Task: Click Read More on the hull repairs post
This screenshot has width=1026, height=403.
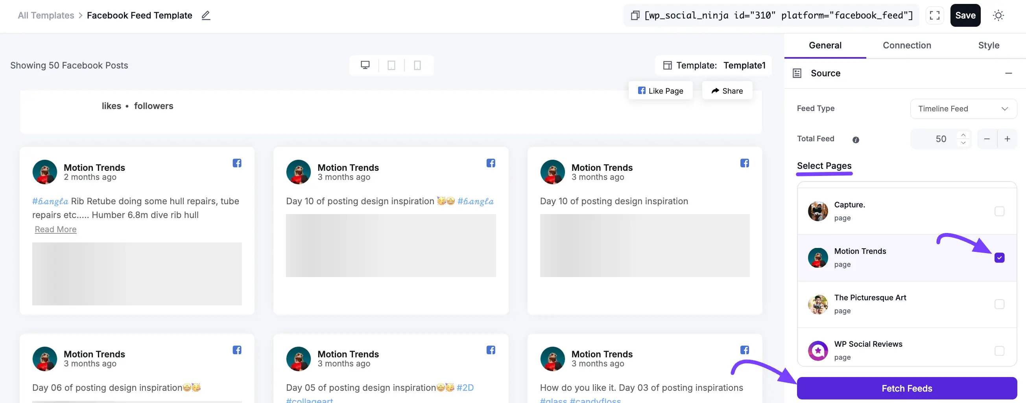Action: (55, 229)
